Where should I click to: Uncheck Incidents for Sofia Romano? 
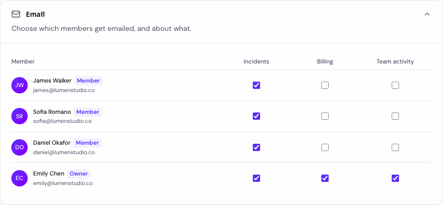[256, 116]
